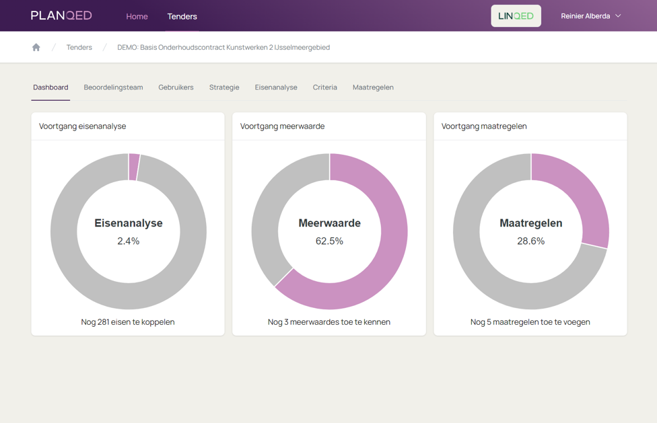Viewport: 657px width, 423px height.
Task: Click the PLANQED logo
Action: click(61, 16)
